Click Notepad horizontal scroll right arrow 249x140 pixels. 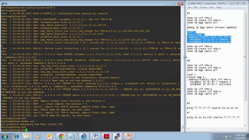242,129
